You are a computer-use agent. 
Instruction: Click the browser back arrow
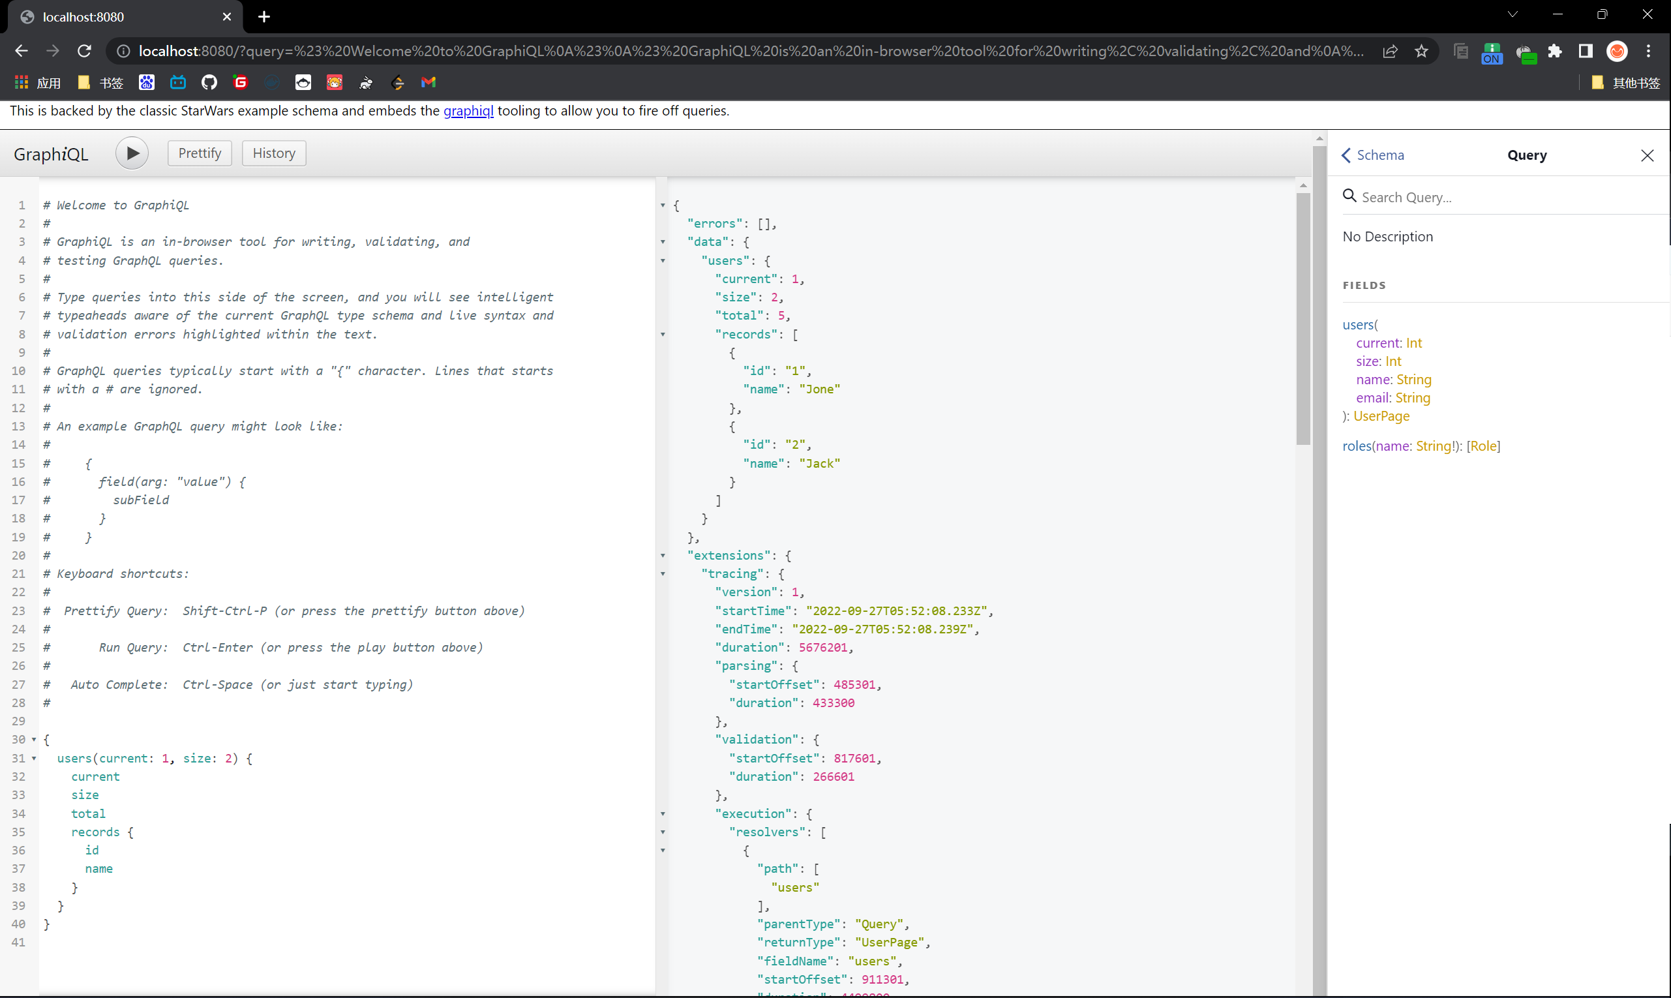[x=22, y=51]
